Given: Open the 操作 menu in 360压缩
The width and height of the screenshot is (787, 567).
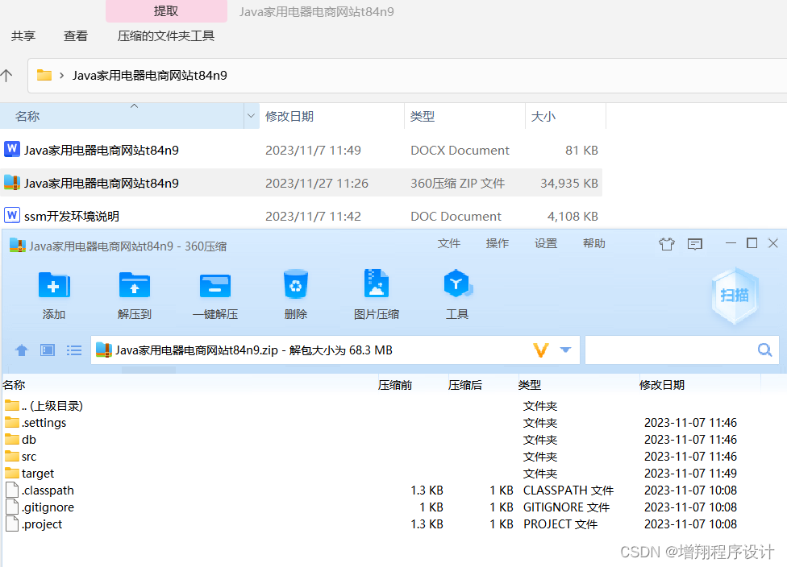Looking at the screenshot, I should [x=498, y=244].
